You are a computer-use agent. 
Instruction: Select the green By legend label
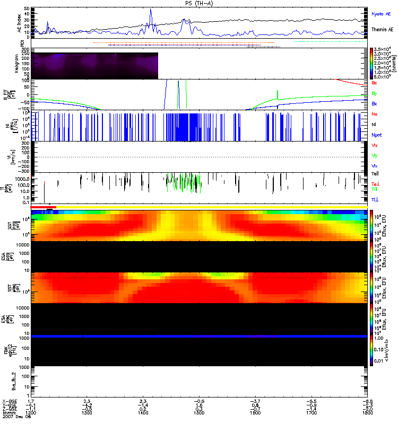[374, 94]
